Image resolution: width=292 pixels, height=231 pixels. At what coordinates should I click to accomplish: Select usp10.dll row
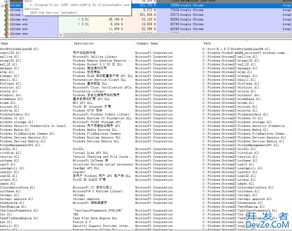146,164
